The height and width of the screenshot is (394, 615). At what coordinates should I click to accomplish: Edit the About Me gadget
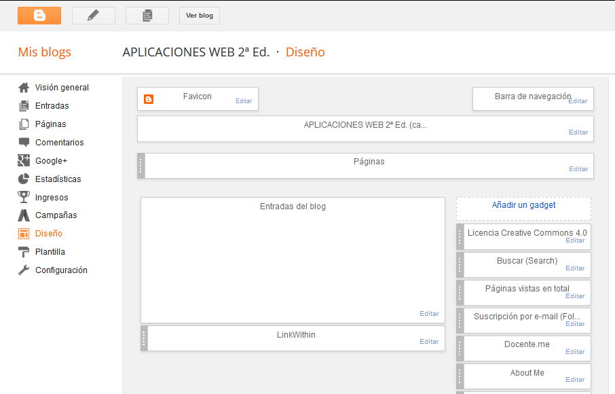point(575,380)
